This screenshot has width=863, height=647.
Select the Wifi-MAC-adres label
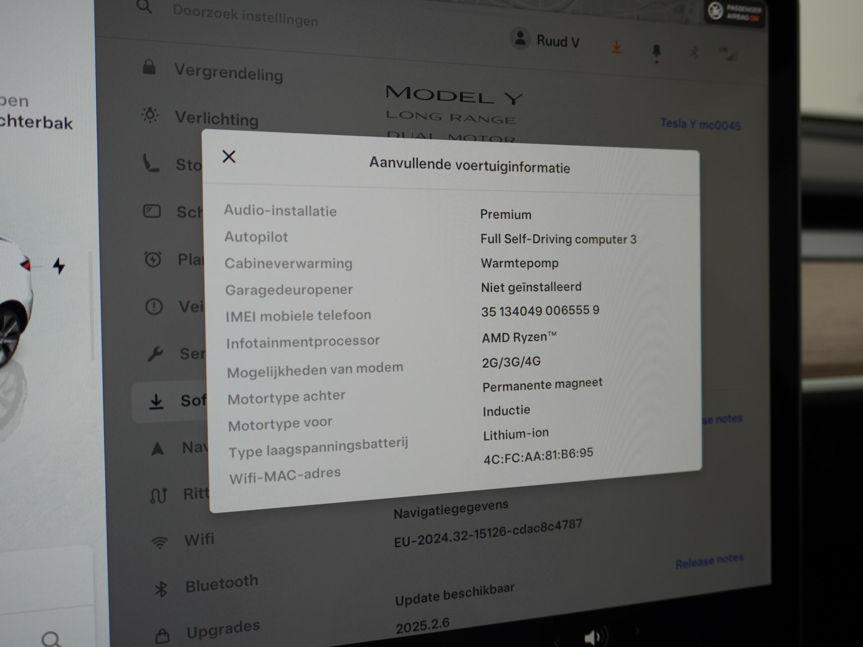285,475
